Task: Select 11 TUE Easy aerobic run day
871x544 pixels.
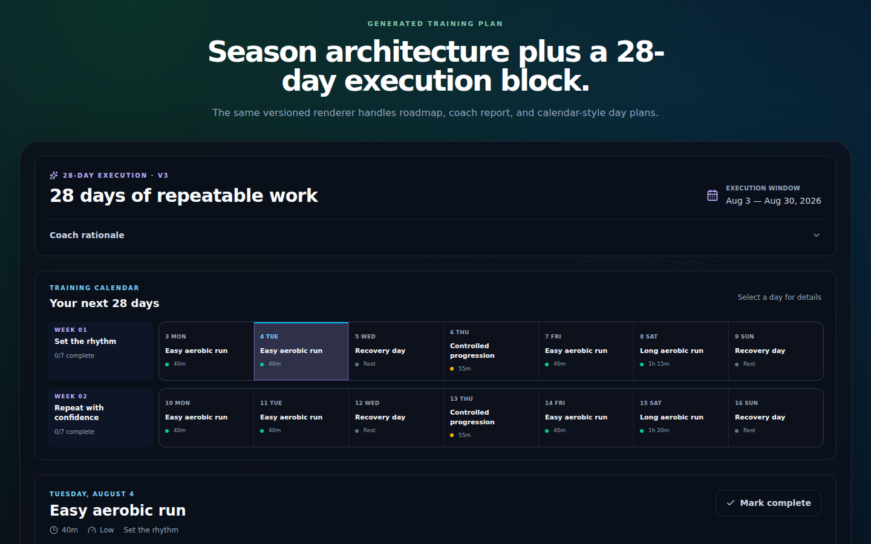Action: (x=301, y=418)
